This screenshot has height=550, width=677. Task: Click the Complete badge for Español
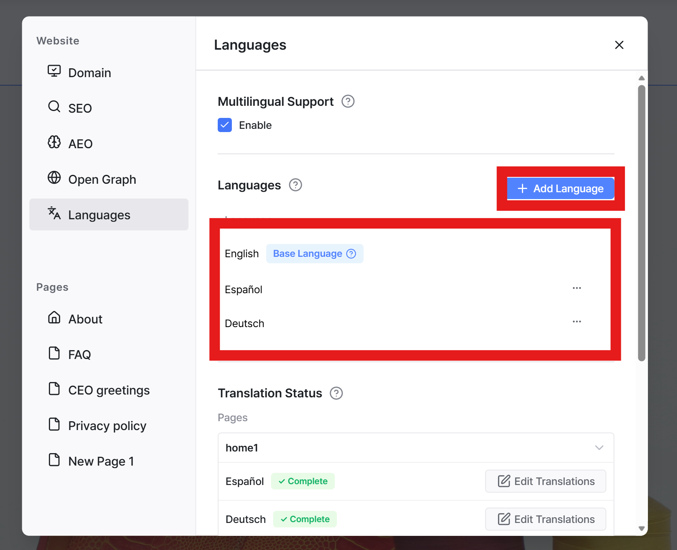pos(303,481)
